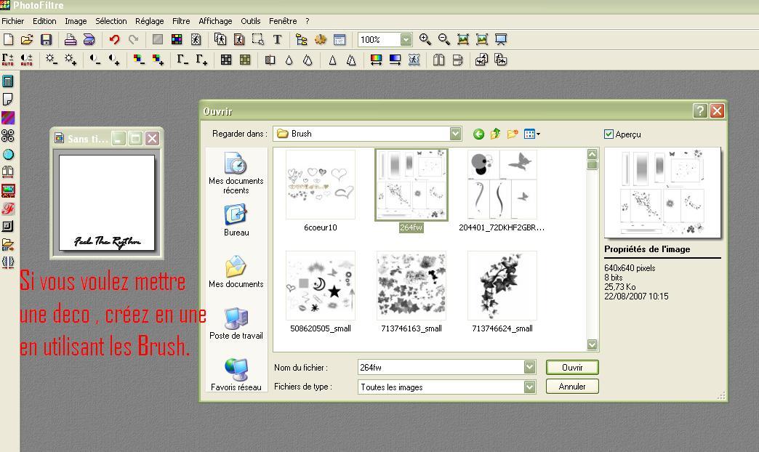Increase contrast with the half-circle plus icon
Viewport: 759px width, 452px height.
point(113,60)
